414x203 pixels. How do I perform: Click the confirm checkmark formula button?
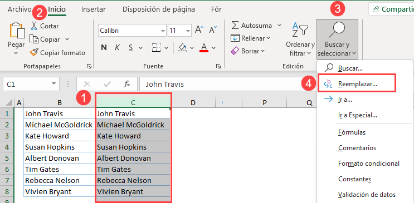[x=107, y=84]
